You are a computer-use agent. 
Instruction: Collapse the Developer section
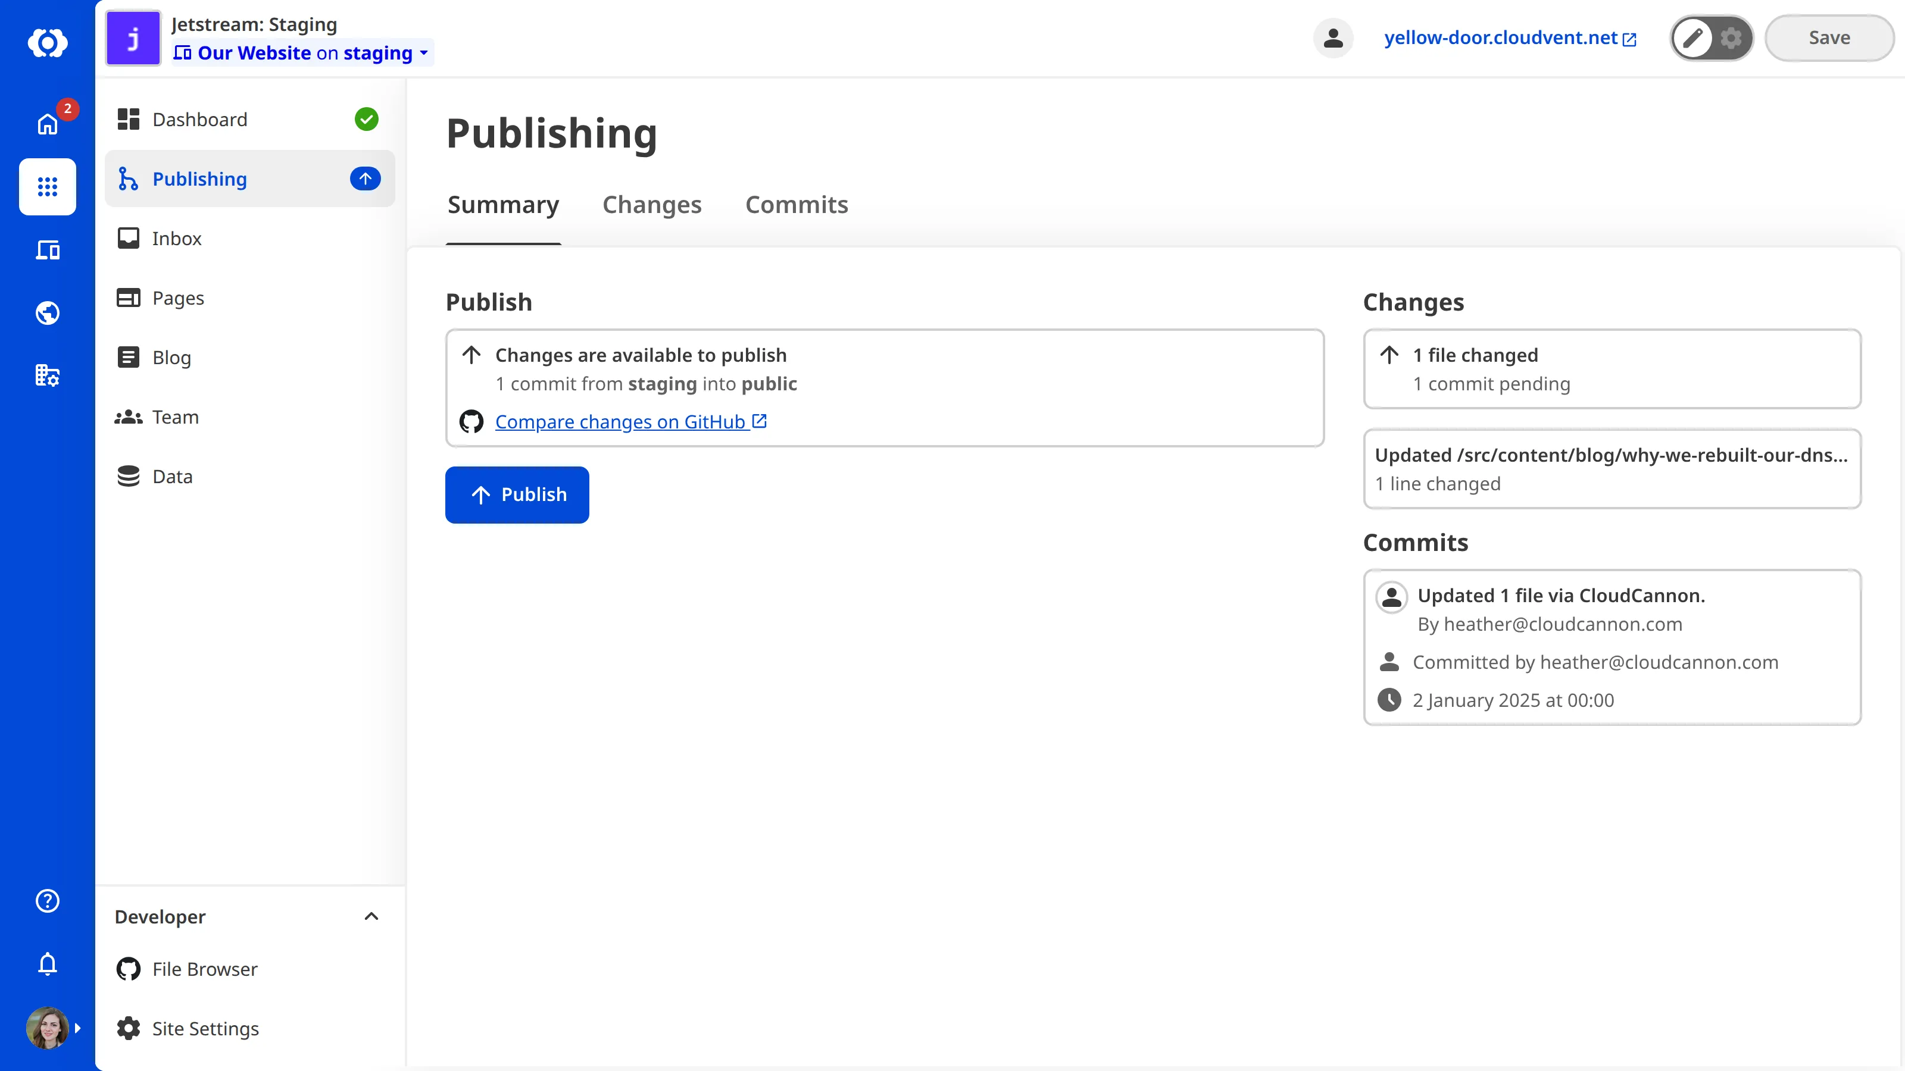click(371, 916)
